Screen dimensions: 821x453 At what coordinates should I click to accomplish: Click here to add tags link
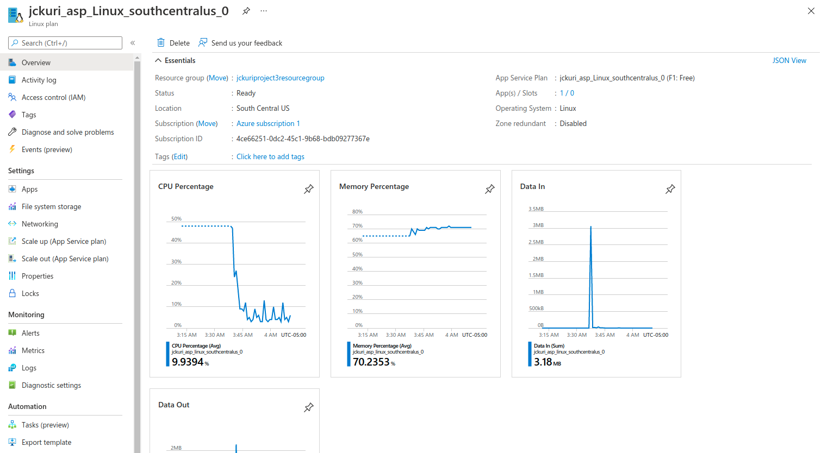click(270, 156)
